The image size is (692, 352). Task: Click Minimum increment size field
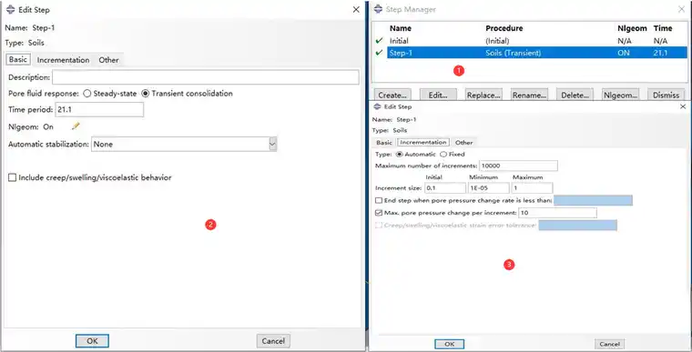(488, 188)
